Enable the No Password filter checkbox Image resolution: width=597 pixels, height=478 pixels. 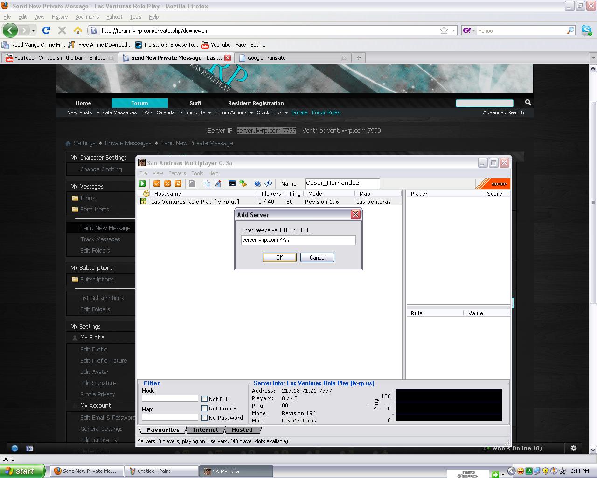click(204, 417)
